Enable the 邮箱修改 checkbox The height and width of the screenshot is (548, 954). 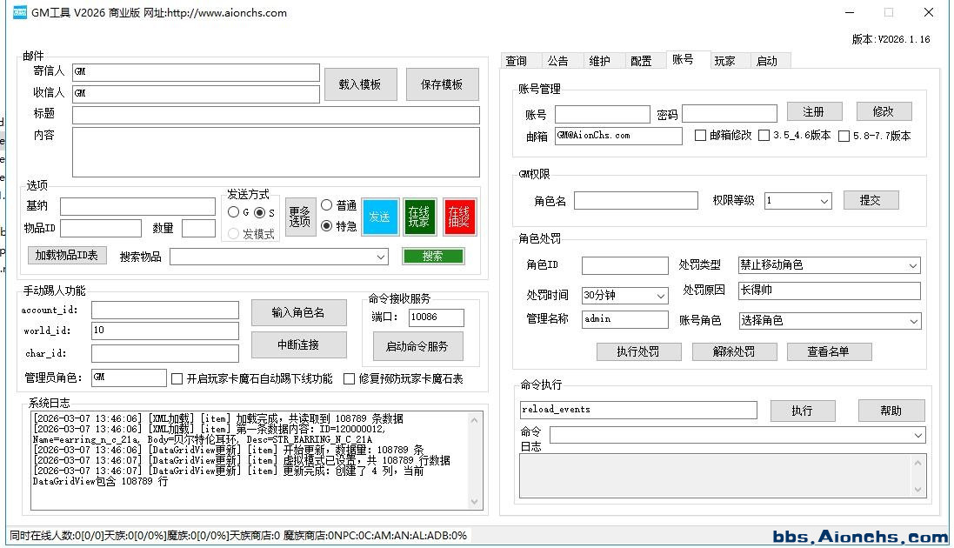coord(701,136)
